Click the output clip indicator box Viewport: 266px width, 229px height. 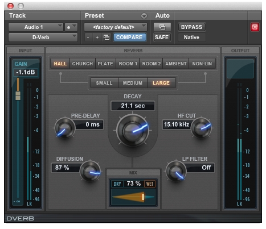[x=240, y=69]
